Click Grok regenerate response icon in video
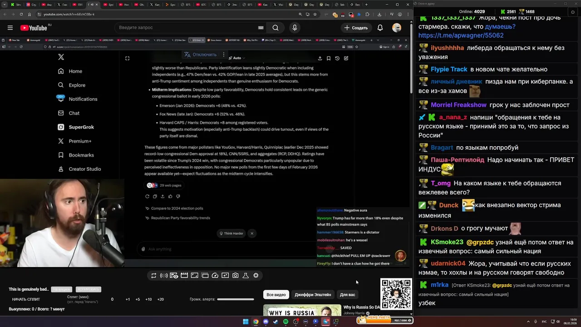This screenshot has width=581, height=327. [x=147, y=196]
